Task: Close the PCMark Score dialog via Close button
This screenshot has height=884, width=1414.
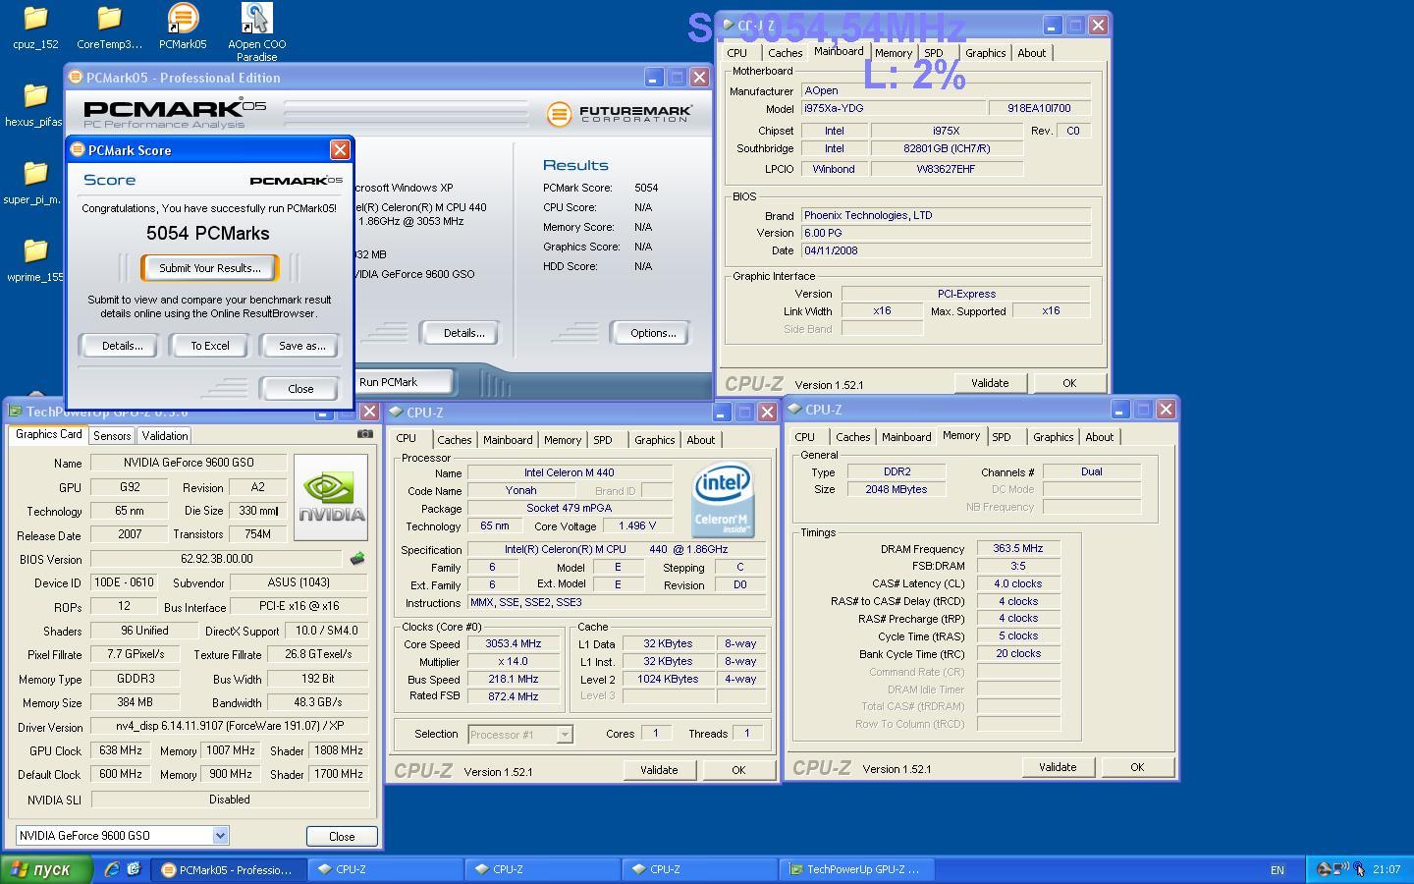Action: 300,389
